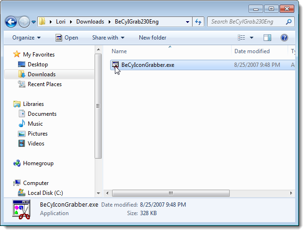Click the 8/25/2007 9:48 PM date cell

point(257,65)
